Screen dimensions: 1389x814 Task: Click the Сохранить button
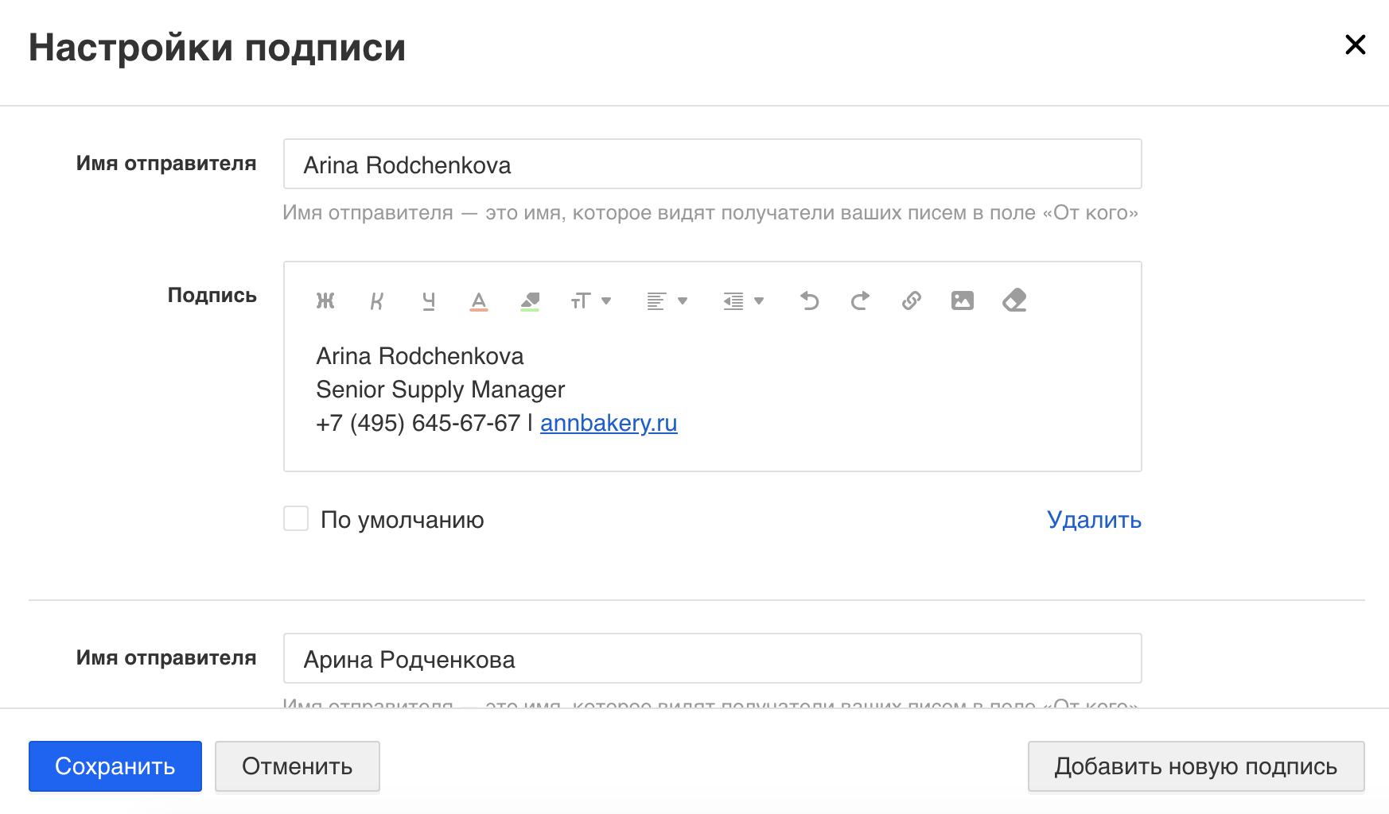(115, 766)
